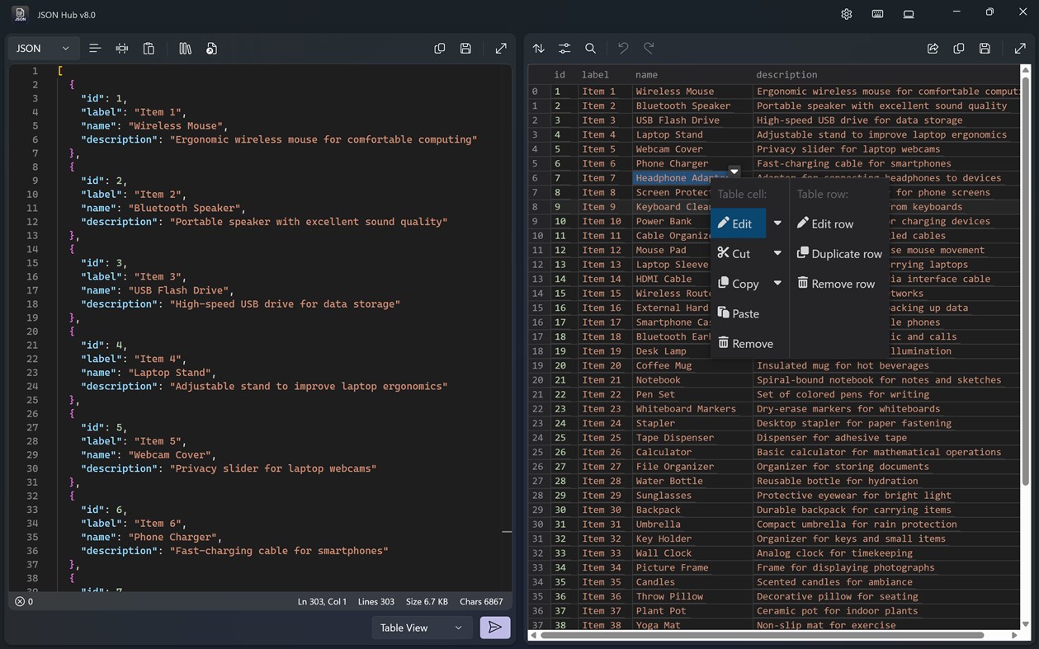Open the library books icon in left toolbar
1039x649 pixels.
(185, 49)
